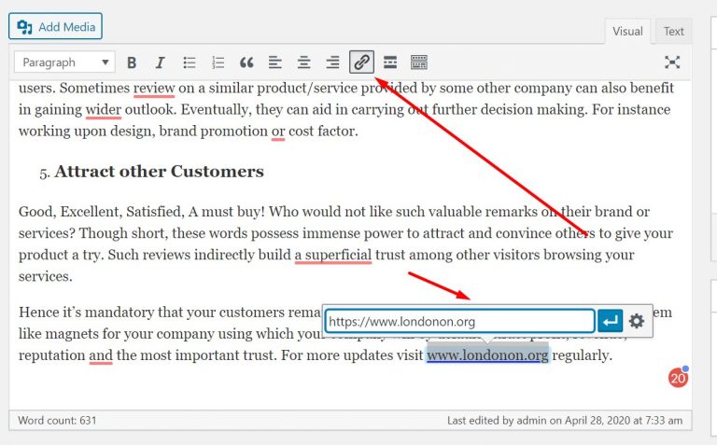
Task: Insert Read More tag
Action: click(390, 63)
